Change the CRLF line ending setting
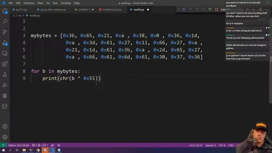 click(231, 145)
